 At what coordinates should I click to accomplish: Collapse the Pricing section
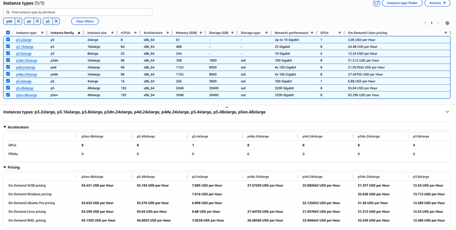[x=4, y=167]
